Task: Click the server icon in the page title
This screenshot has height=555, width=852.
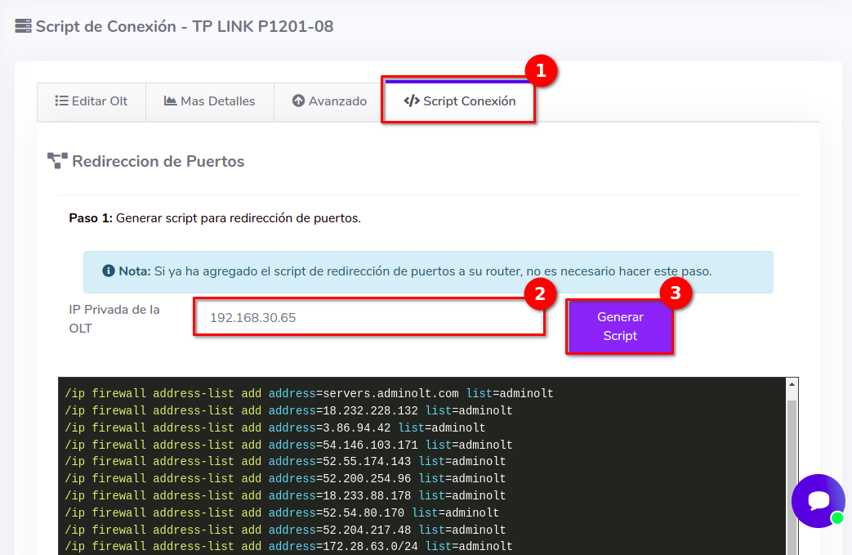Action: [23, 26]
